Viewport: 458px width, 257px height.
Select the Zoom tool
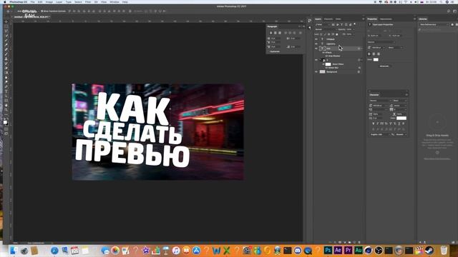point(6,110)
